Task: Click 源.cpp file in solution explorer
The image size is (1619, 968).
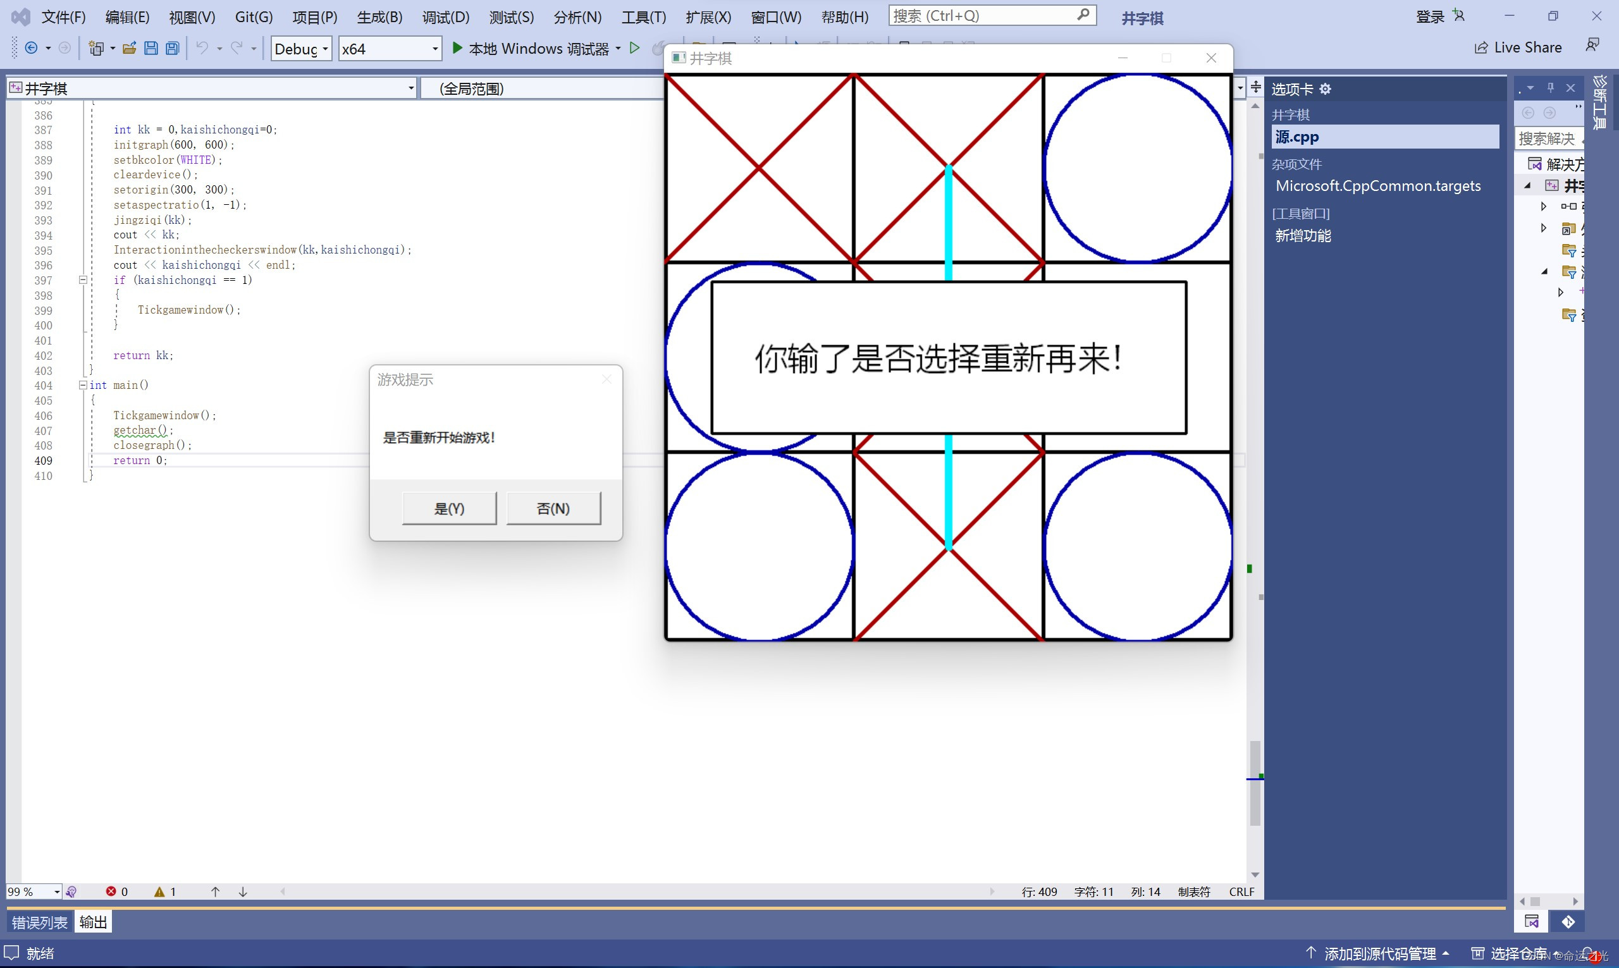Action: click(x=1300, y=136)
